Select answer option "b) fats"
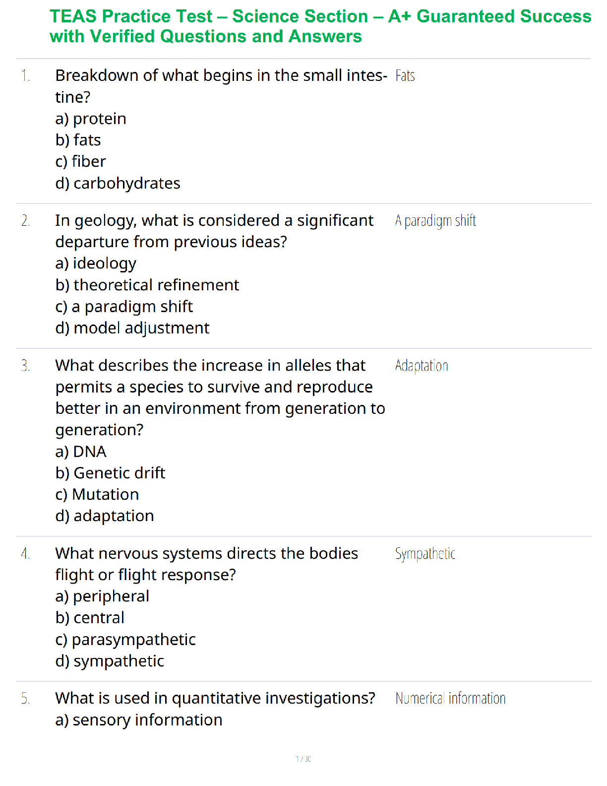Screen dimensions: 607x786 78,140
